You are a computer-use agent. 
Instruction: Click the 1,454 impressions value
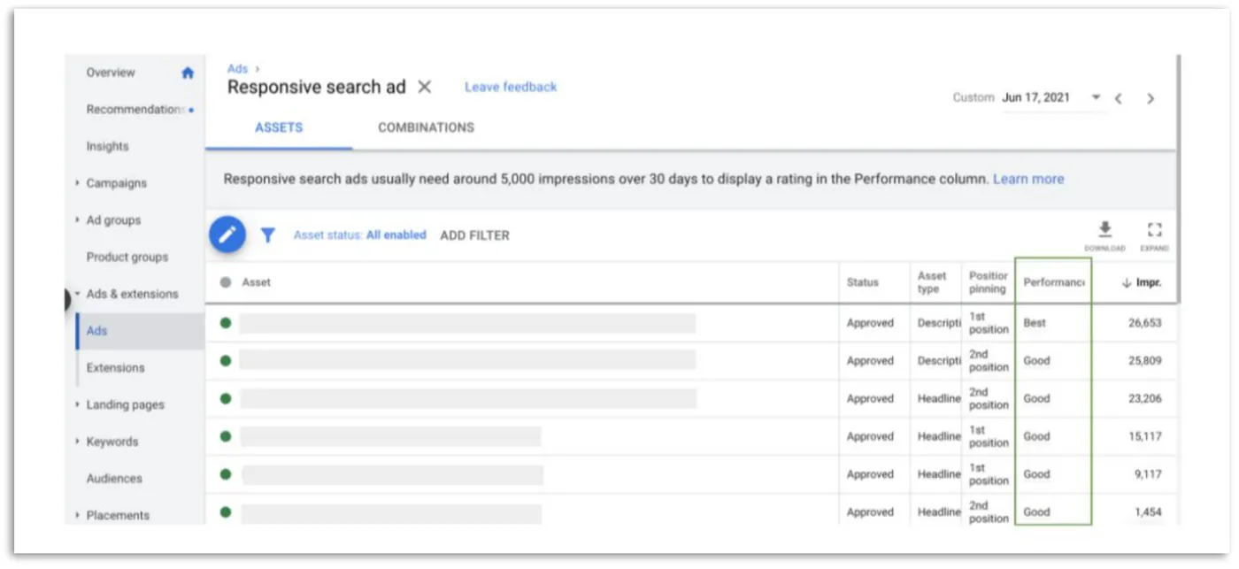click(1148, 512)
